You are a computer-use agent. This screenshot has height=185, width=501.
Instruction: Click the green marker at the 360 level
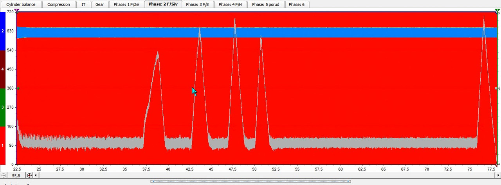18,88
